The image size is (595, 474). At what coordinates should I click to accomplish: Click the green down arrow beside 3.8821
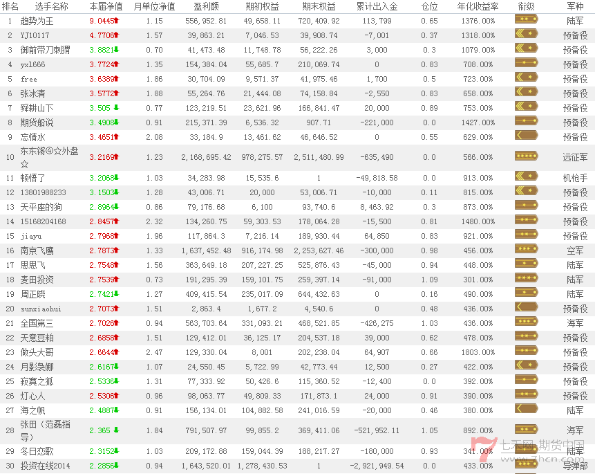click(x=116, y=49)
